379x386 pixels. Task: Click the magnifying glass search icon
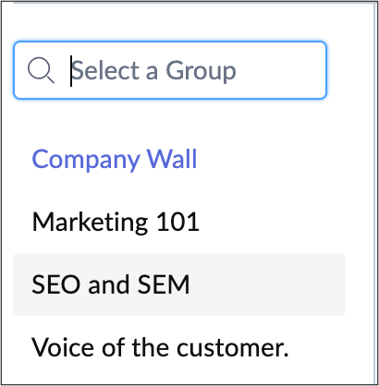coord(41,70)
